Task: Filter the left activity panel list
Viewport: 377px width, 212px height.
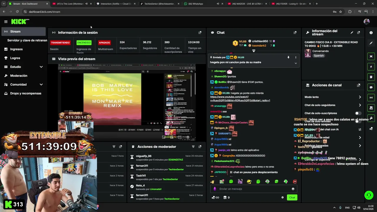Action: coord(114,147)
